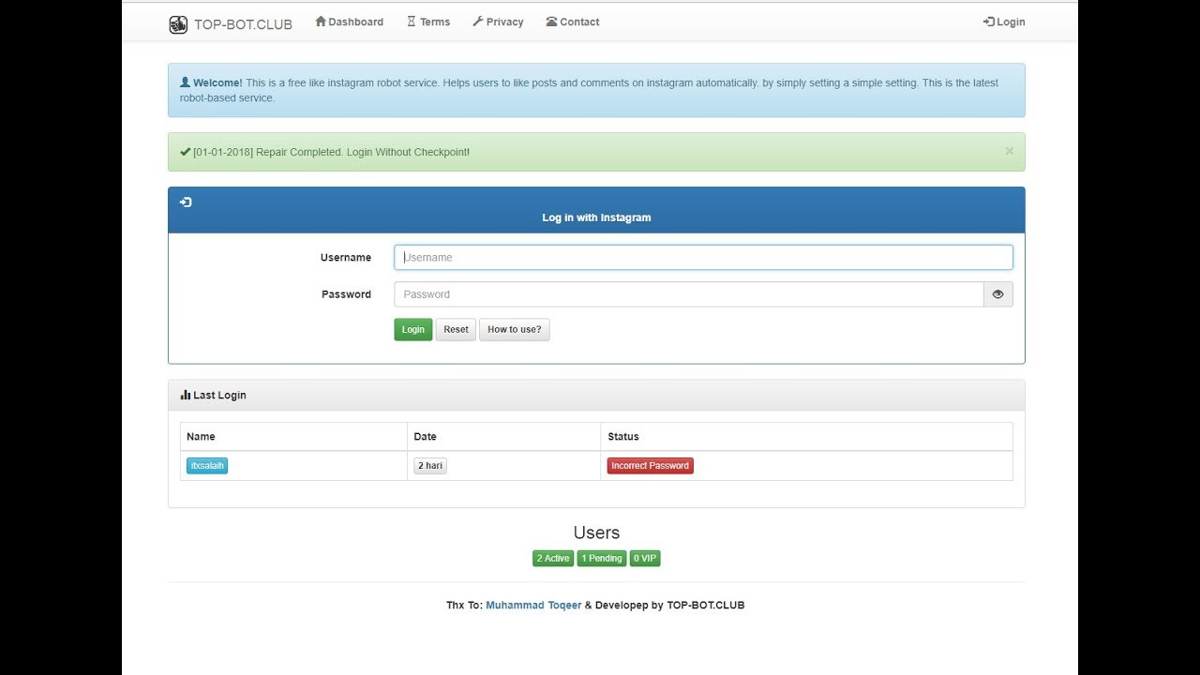
Task: Click the 2 hari date badge
Action: click(430, 466)
